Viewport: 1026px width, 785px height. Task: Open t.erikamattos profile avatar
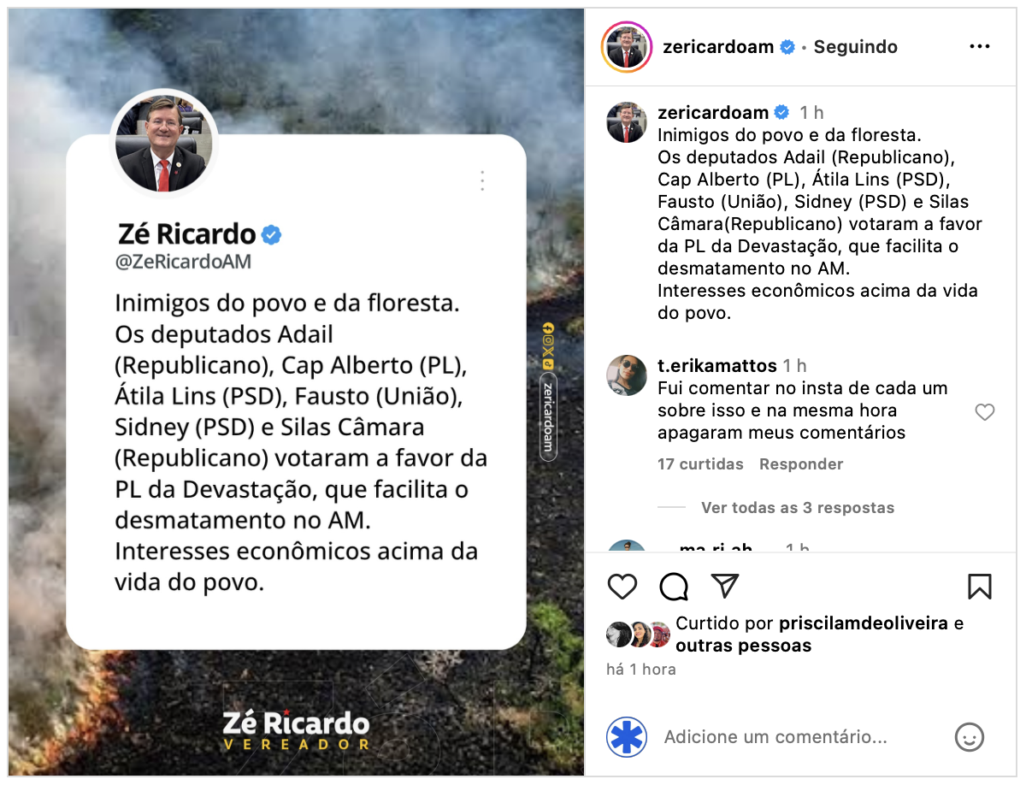(x=627, y=375)
